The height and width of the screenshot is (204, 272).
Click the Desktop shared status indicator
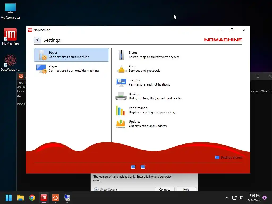(228, 158)
